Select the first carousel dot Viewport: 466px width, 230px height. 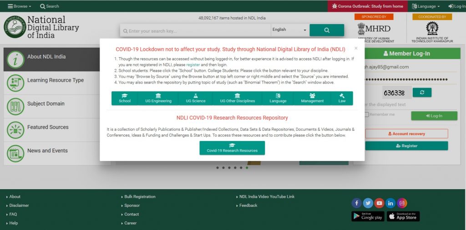218,168
